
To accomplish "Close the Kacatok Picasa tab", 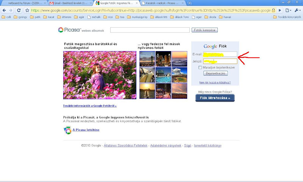I will pyautogui.click(x=182, y=3).
